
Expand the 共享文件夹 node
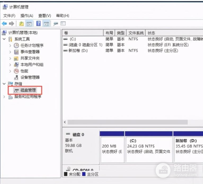(x=10, y=58)
